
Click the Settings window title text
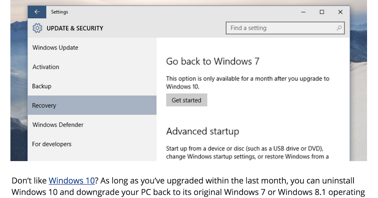[x=60, y=12]
